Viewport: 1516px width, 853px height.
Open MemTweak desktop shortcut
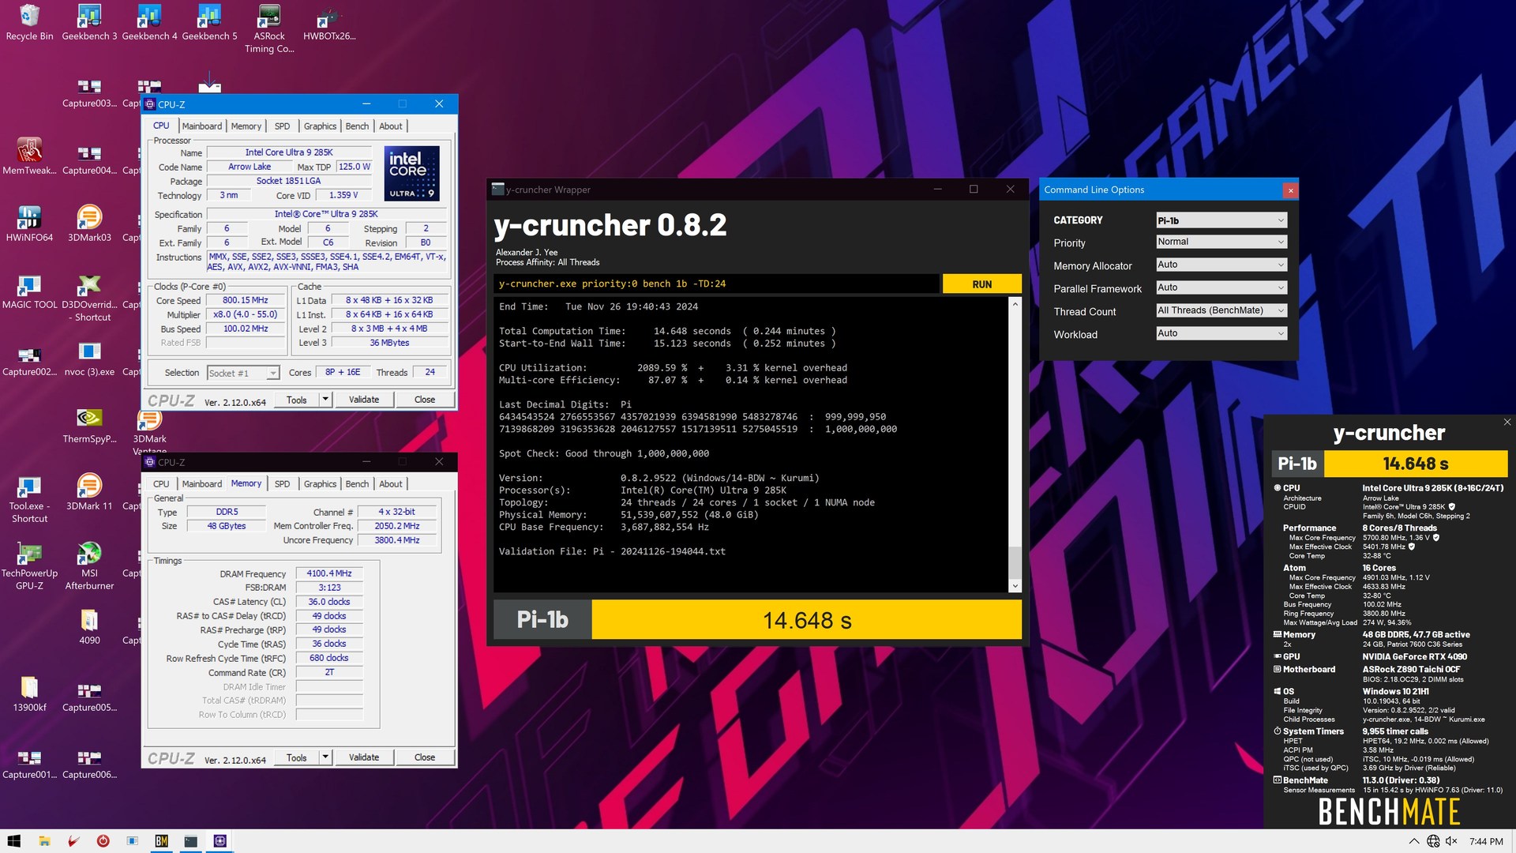29,156
